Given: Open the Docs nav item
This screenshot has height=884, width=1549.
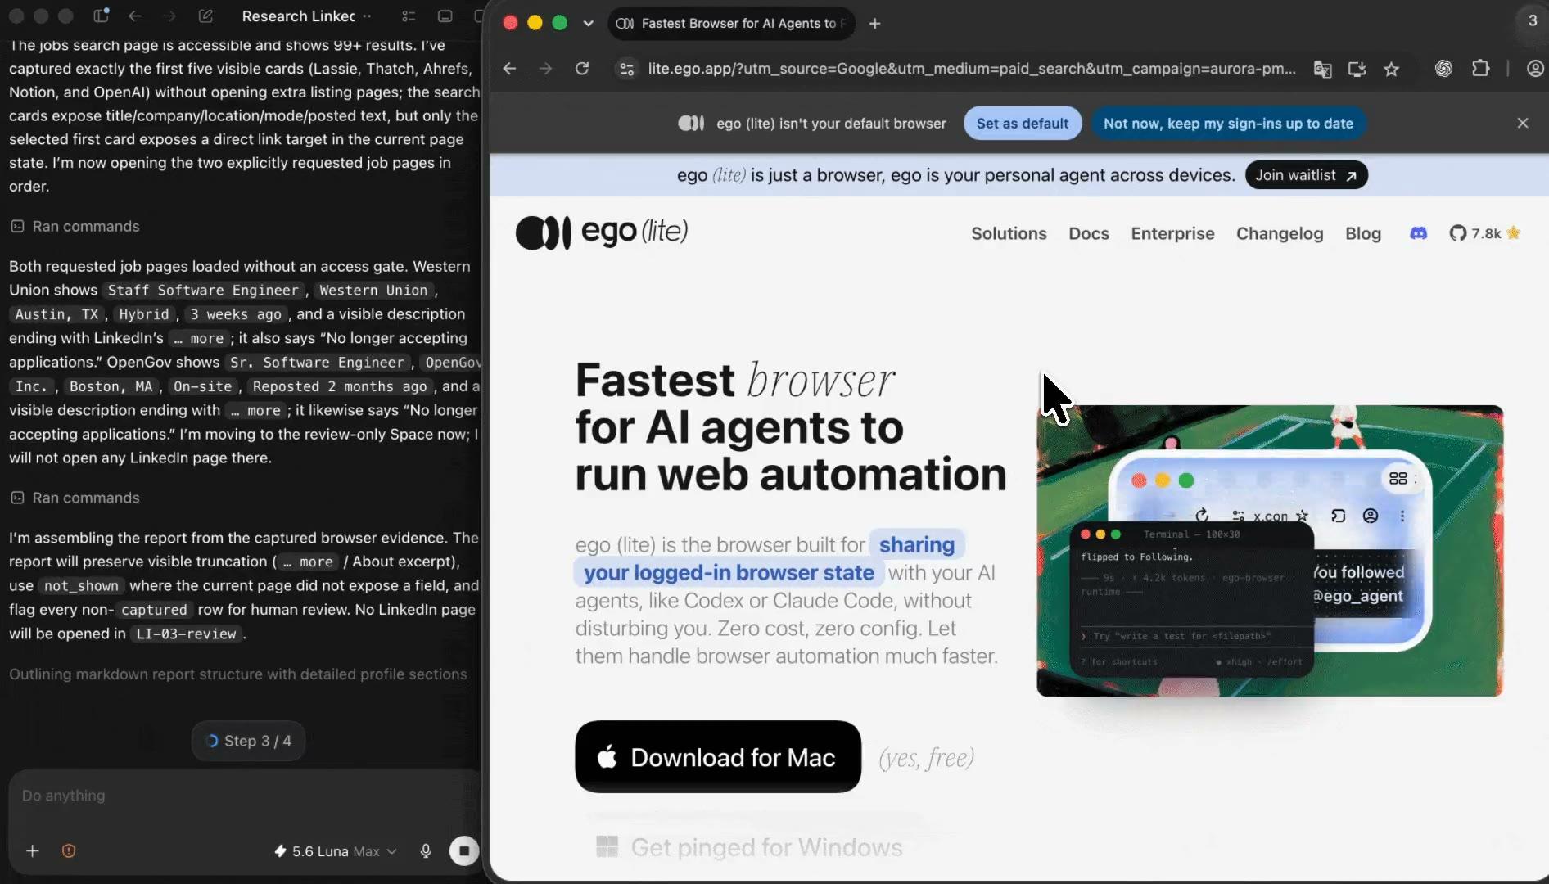Looking at the screenshot, I should [1089, 234].
